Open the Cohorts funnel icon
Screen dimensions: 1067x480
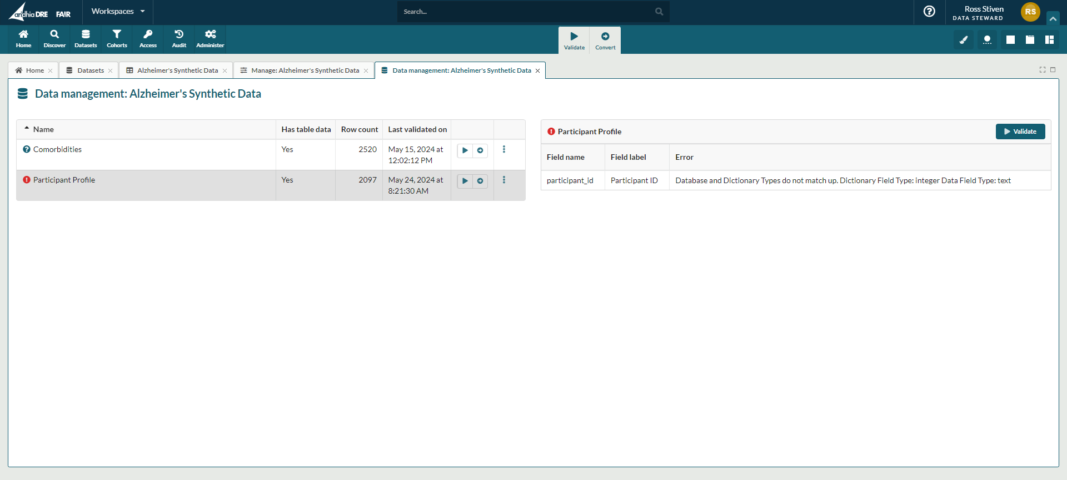[117, 39]
